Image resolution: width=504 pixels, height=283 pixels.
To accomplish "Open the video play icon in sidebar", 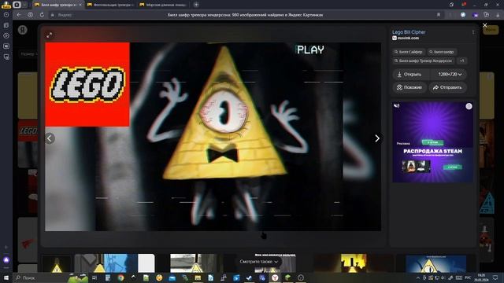I will pyautogui.click(x=6, y=35).
